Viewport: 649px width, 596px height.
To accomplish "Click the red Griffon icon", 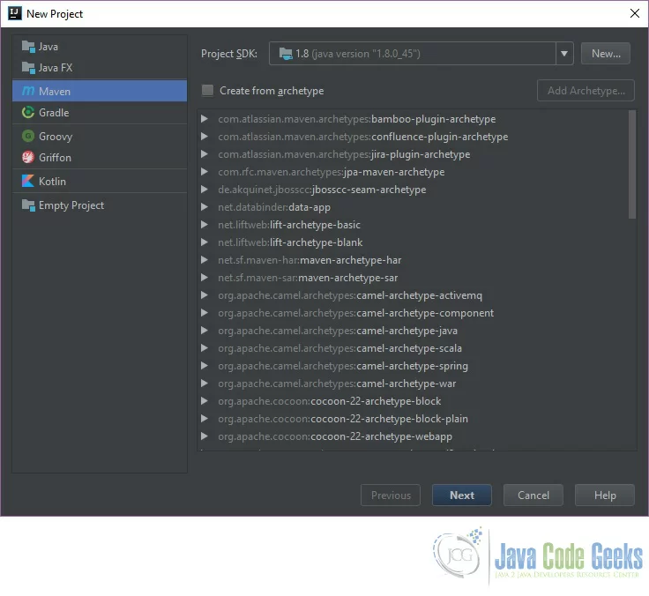I will click(28, 157).
